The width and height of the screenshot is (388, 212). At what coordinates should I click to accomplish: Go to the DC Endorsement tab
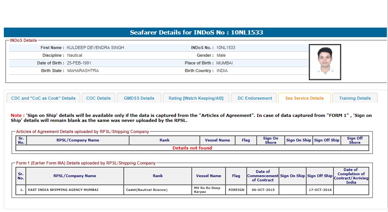click(254, 98)
